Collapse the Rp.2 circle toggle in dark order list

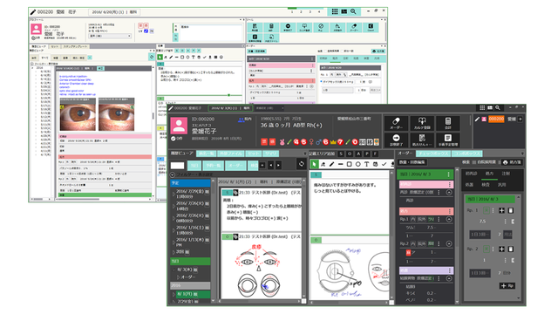pyautogui.click(x=449, y=244)
